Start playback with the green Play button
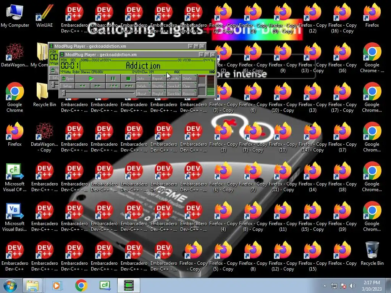This screenshot has width=391, height=293. [x=90, y=79]
